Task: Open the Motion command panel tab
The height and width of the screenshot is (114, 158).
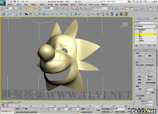Action: pos(147,19)
